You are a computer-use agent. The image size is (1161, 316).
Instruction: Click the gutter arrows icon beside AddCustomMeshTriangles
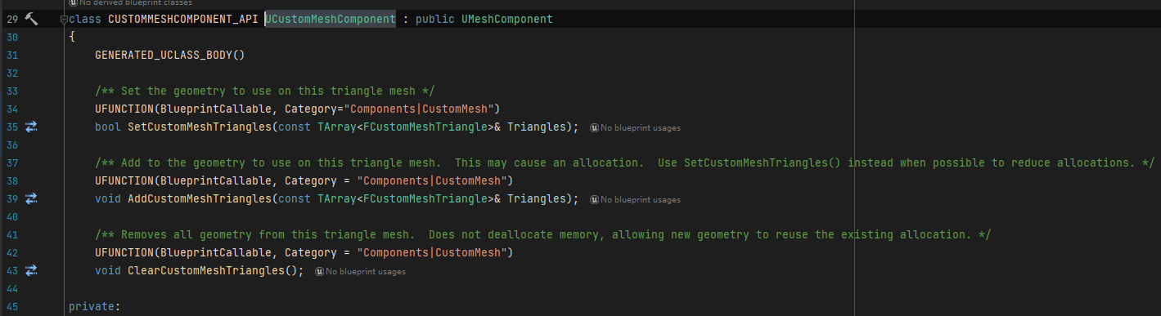[x=32, y=198]
